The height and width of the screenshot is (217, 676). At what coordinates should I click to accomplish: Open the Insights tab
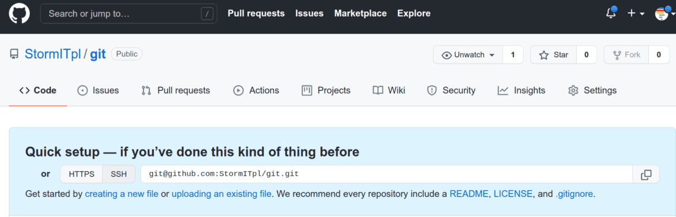pyautogui.click(x=521, y=91)
